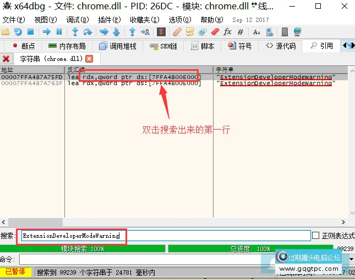355x279 pixels.
Task: Open the Scylla plugin icon
Action: [161, 32]
